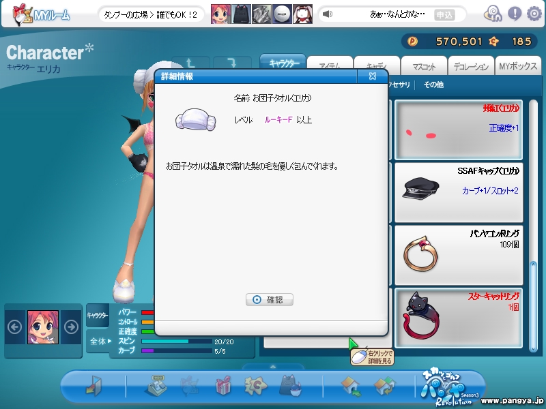Click the snail shell icon in top right
Screen dimensions: 546x409
click(x=493, y=14)
